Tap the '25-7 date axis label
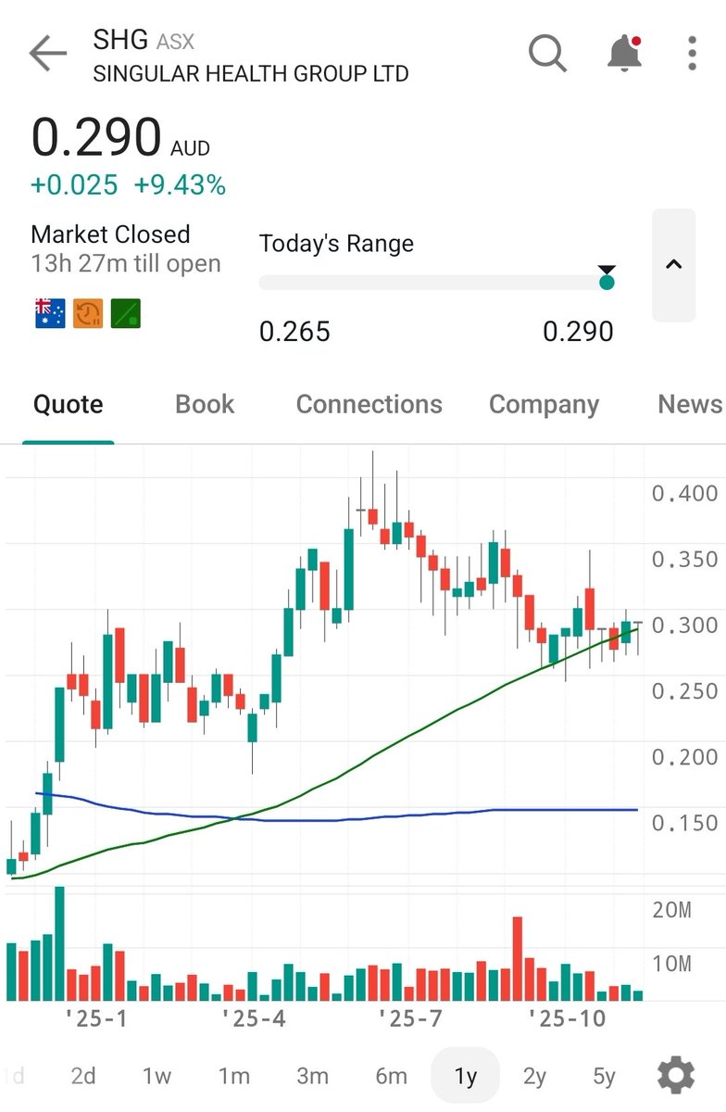 click(409, 1018)
